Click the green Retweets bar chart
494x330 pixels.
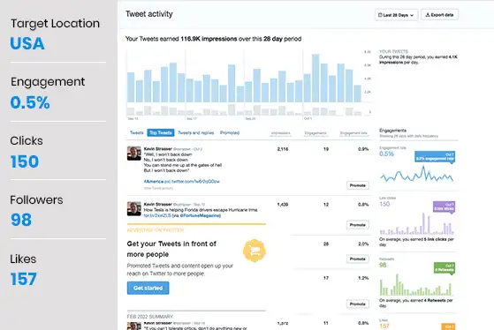417,285
